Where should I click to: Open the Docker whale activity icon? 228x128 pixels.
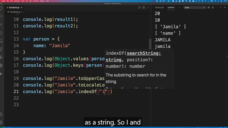pos(1,74)
